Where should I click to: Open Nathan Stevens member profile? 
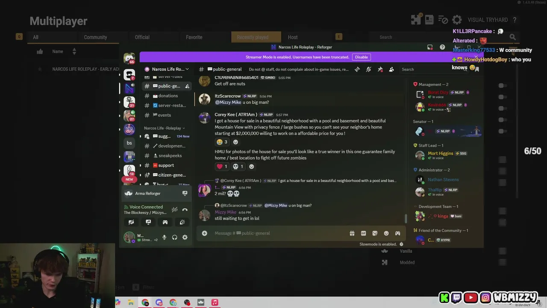(447, 180)
